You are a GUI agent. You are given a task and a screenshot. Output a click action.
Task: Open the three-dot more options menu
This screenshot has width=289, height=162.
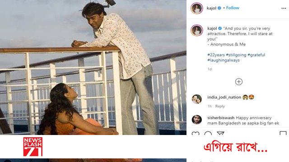click(284, 8)
